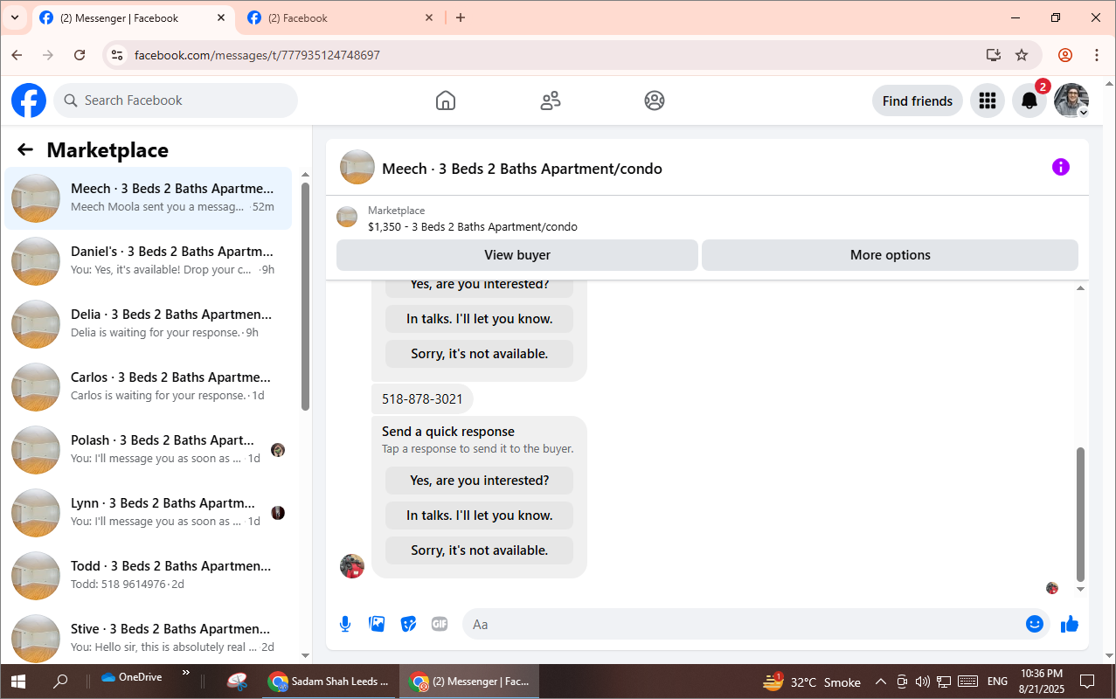Viewport: 1116px width, 699px height.
Task: Open Lynn conversation in the list
Action: pos(149,513)
